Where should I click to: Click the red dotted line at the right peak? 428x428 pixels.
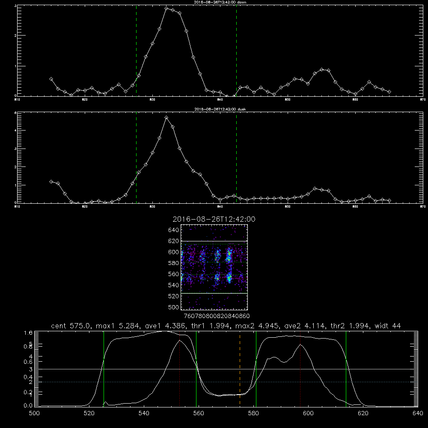[300, 369]
